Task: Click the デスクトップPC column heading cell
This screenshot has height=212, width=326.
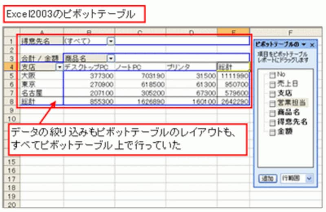Action: (x=89, y=67)
